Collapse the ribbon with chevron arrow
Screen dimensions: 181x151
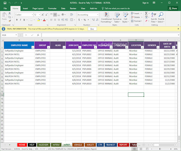(x=178, y=25)
